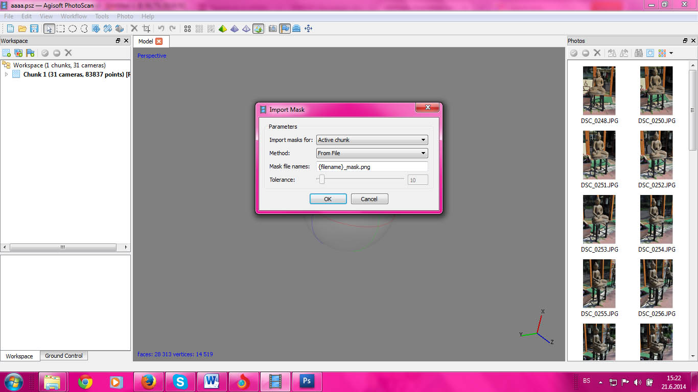Image resolution: width=698 pixels, height=392 pixels.
Task: Choose the Resize Region tool
Action: (96, 29)
